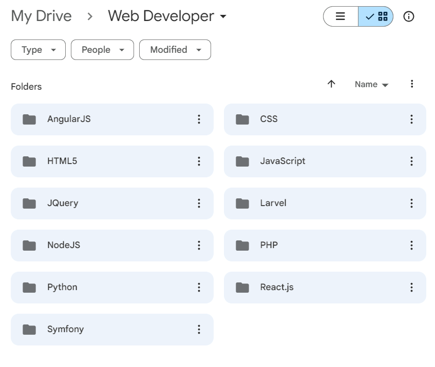Screen dimensions: 435x367
Task: Select the HTML5 folder name
Action: click(62, 161)
